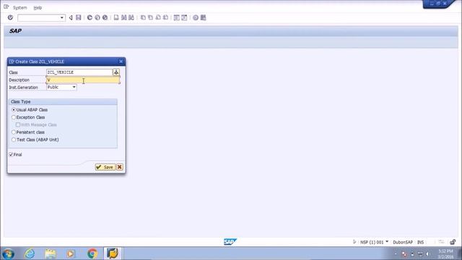462x260 pixels.
Task: Open the command field dropdown arrow
Action: 62,17
